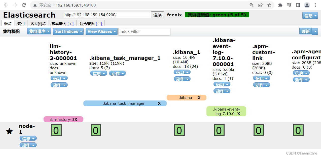Image resolution: width=321 pixels, height=157 pixels.
Task: Click the ilm-history-3 pink alias bar
Action: click(63, 119)
